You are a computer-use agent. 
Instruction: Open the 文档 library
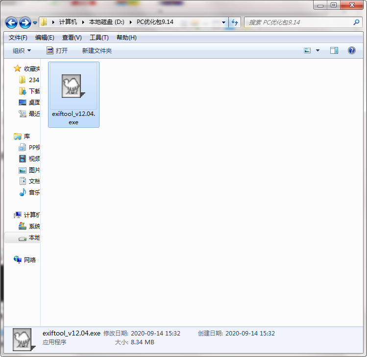click(x=29, y=181)
